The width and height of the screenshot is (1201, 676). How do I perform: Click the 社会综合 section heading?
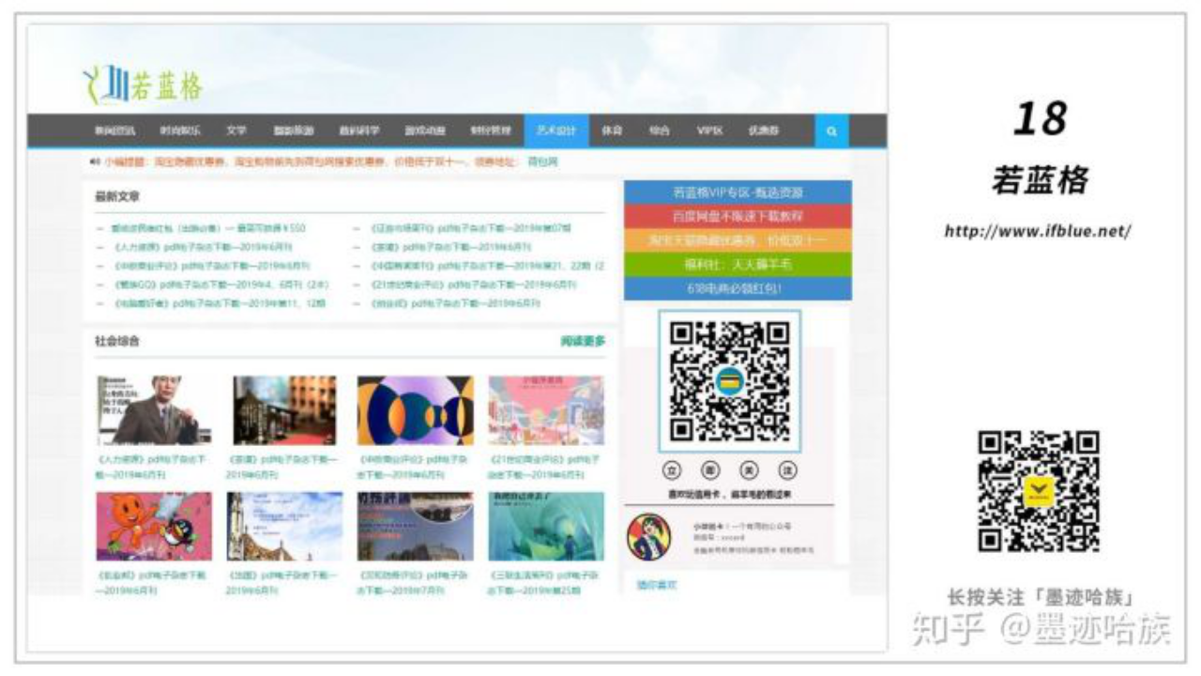click(x=117, y=342)
